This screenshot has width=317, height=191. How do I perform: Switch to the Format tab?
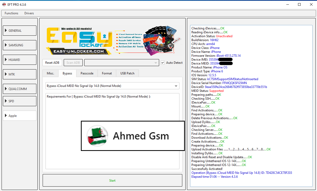coord(107,73)
